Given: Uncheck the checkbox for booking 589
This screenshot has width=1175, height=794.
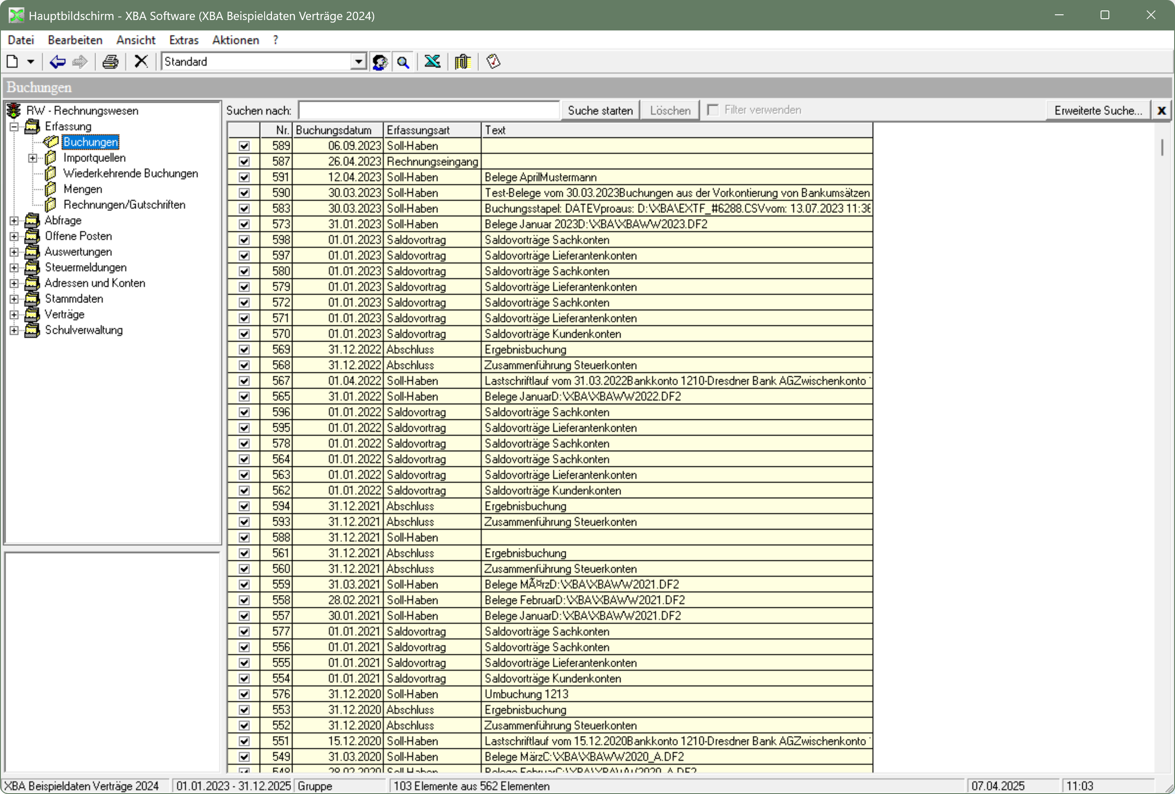Looking at the screenshot, I should click(x=244, y=146).
